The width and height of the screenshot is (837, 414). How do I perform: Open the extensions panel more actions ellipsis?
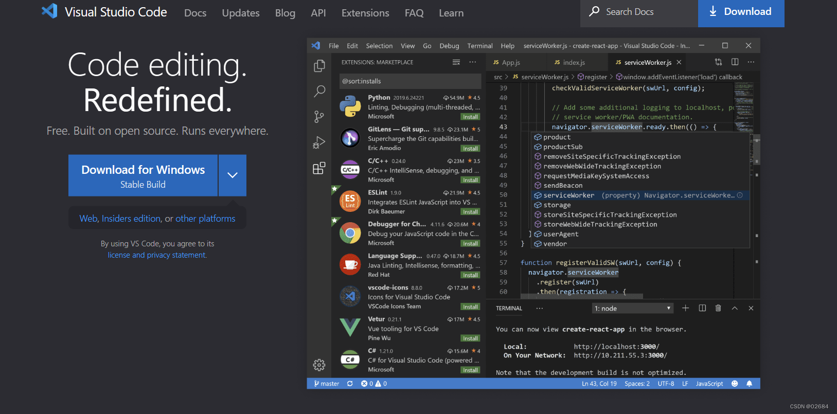[473, 62]
